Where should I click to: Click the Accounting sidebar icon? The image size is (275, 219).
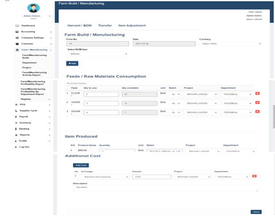pyautogui.click(x=17, y=32)
